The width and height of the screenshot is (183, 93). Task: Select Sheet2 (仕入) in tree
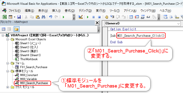coord(29,47)
